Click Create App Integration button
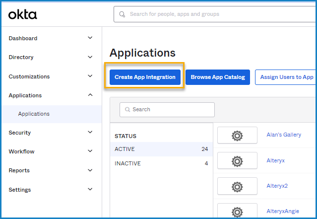Viewport: 317px width, 219px height. point(145,77)
